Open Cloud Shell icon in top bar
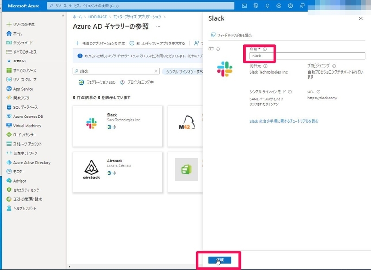Viewport: 371px width, 270px height. click(244, 6)
